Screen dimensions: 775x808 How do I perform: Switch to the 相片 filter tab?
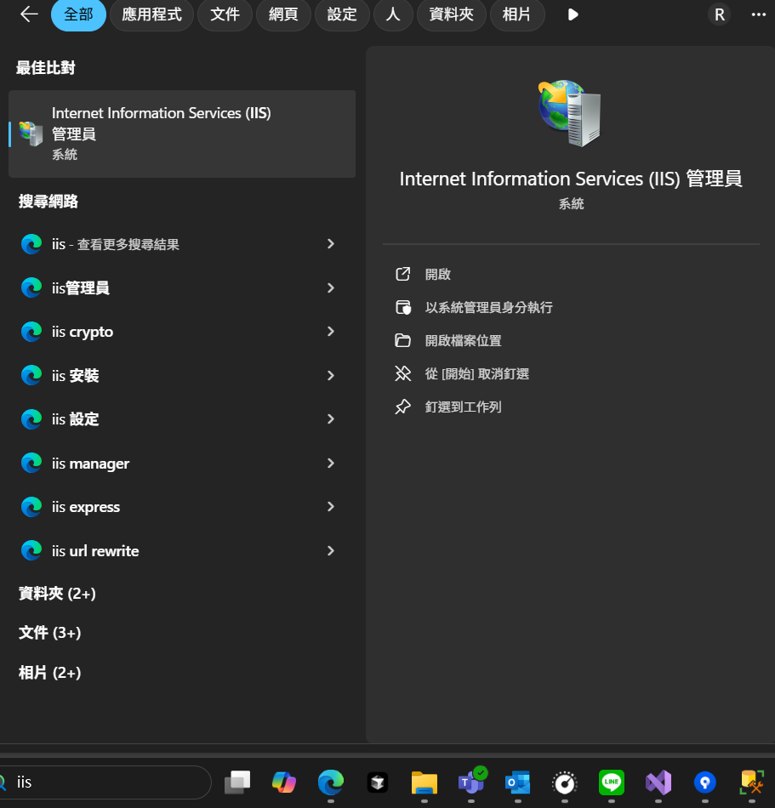pyautogui.click(x=517, y=14)
